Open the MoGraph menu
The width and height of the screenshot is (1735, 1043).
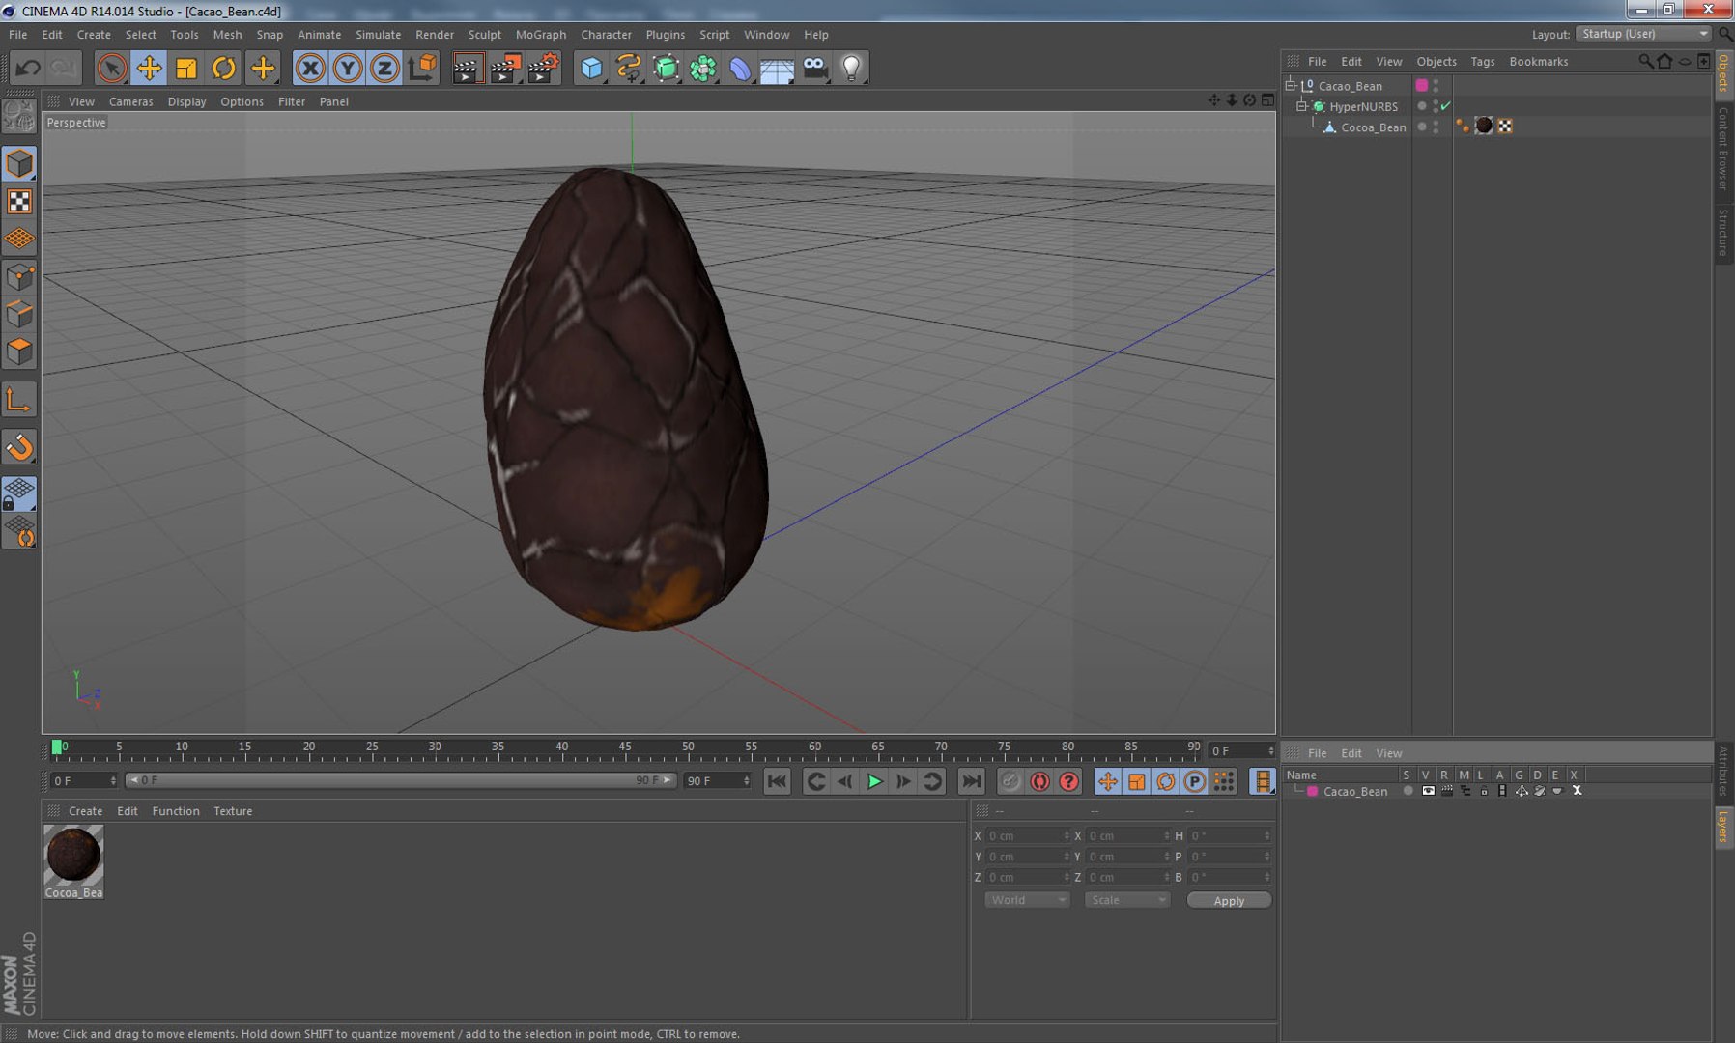click(x=541, y=34)
